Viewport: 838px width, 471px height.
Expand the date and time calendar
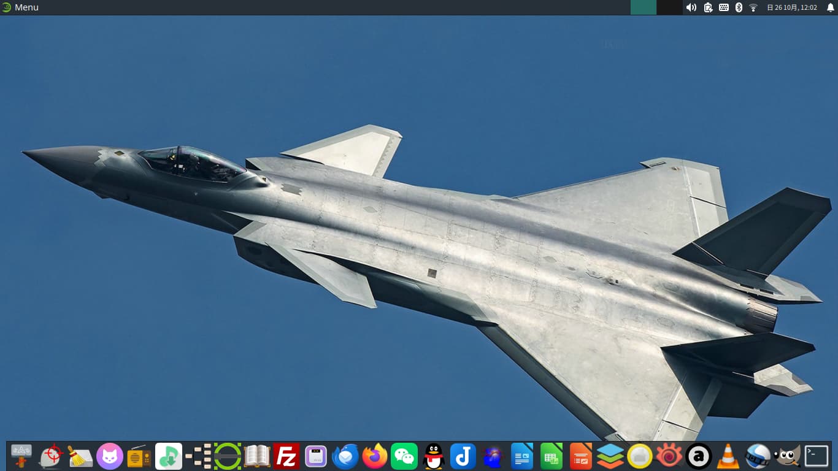point(792,7)
